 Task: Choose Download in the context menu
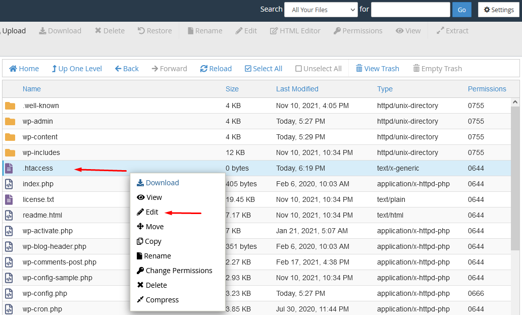158,183
